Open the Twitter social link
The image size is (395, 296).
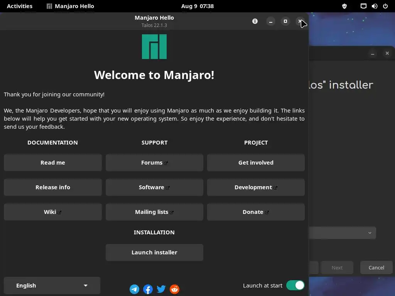point(161,289)
